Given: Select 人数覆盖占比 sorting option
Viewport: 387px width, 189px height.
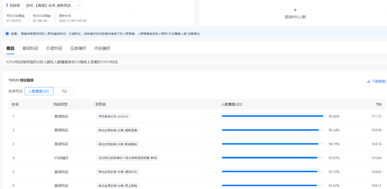Looking at the screenshot, I should pos(39,91).
